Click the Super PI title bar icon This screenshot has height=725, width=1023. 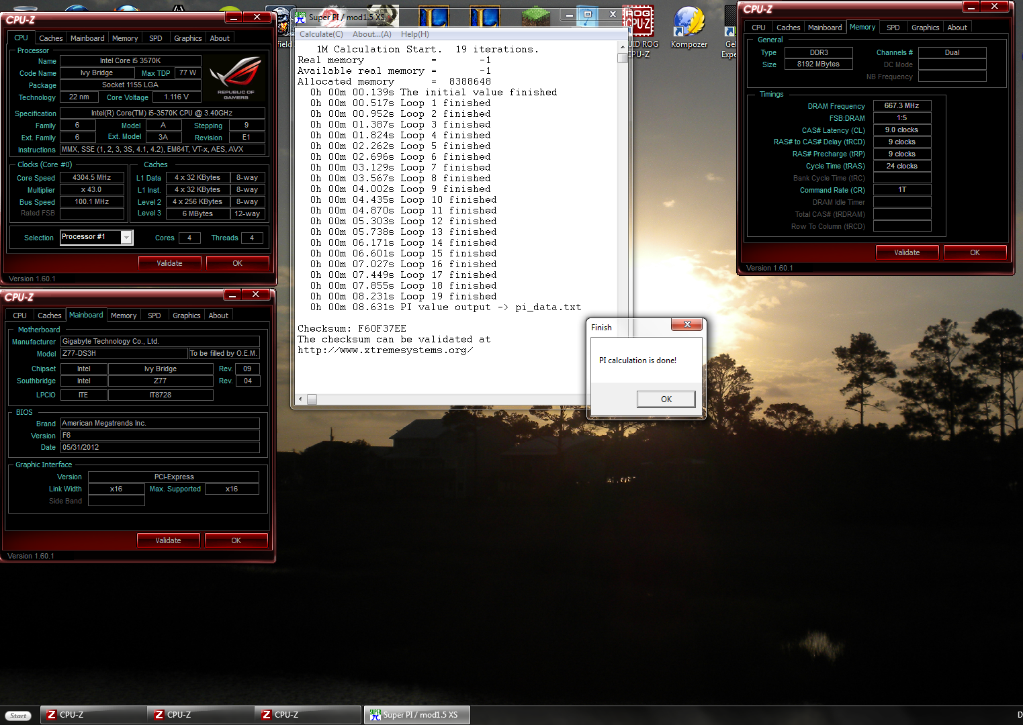pyautogui.click(x=300, y=16)
